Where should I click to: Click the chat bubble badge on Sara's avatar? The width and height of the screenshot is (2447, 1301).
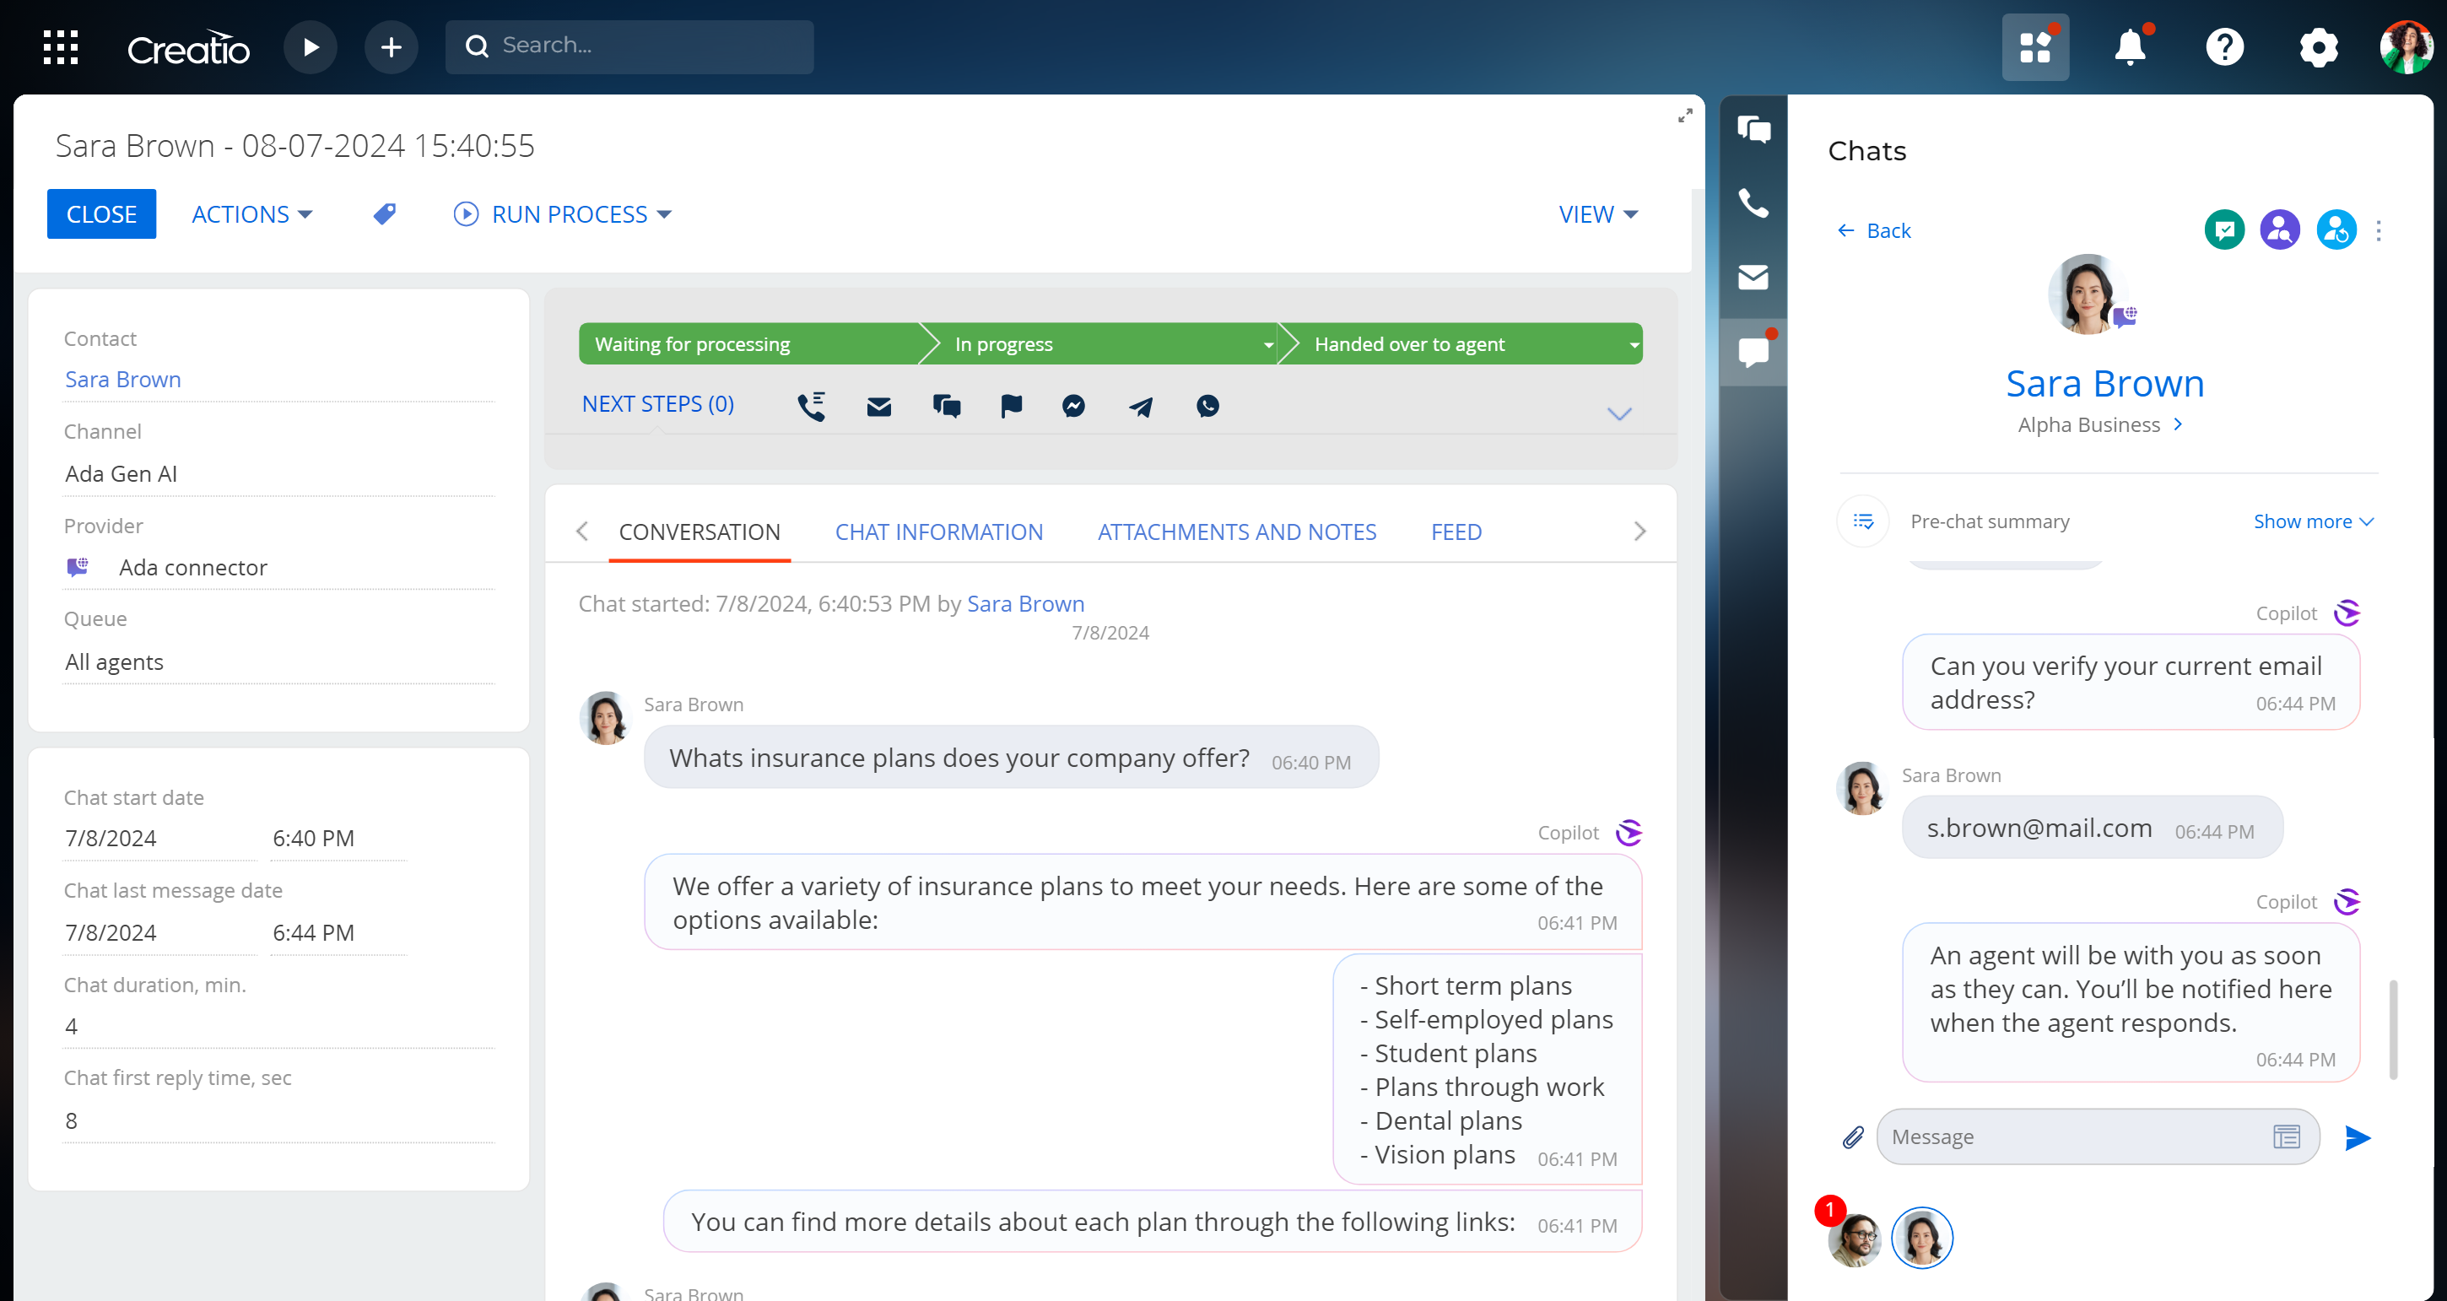[x=2126, y=316]
